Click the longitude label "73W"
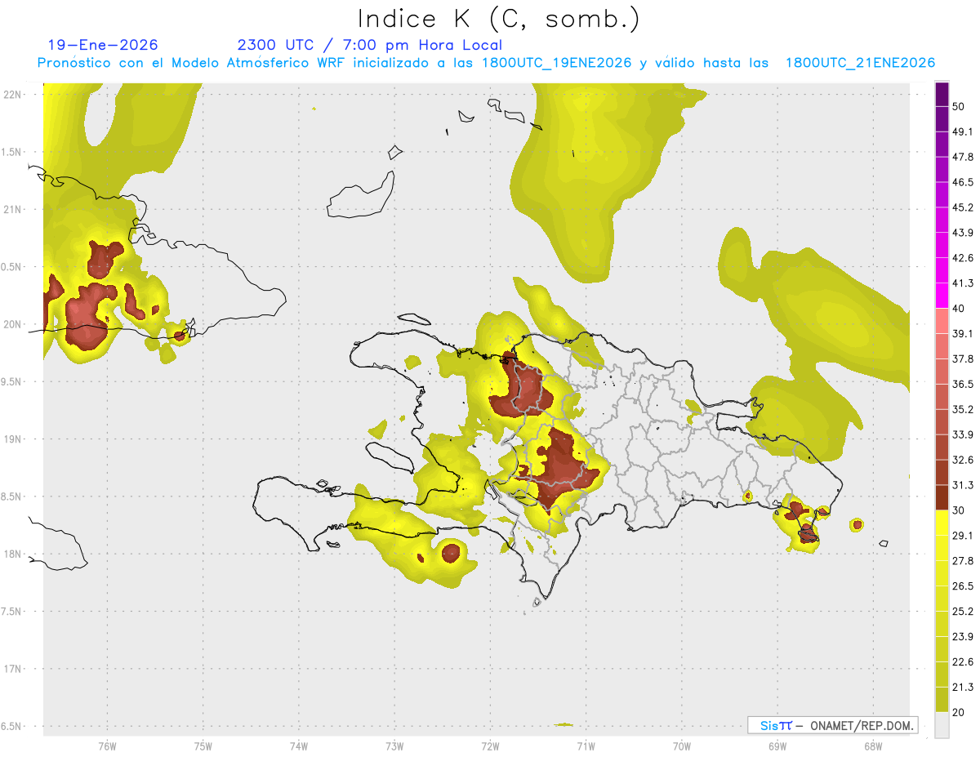This screenshot has width=980, height=757. [394, 746]
